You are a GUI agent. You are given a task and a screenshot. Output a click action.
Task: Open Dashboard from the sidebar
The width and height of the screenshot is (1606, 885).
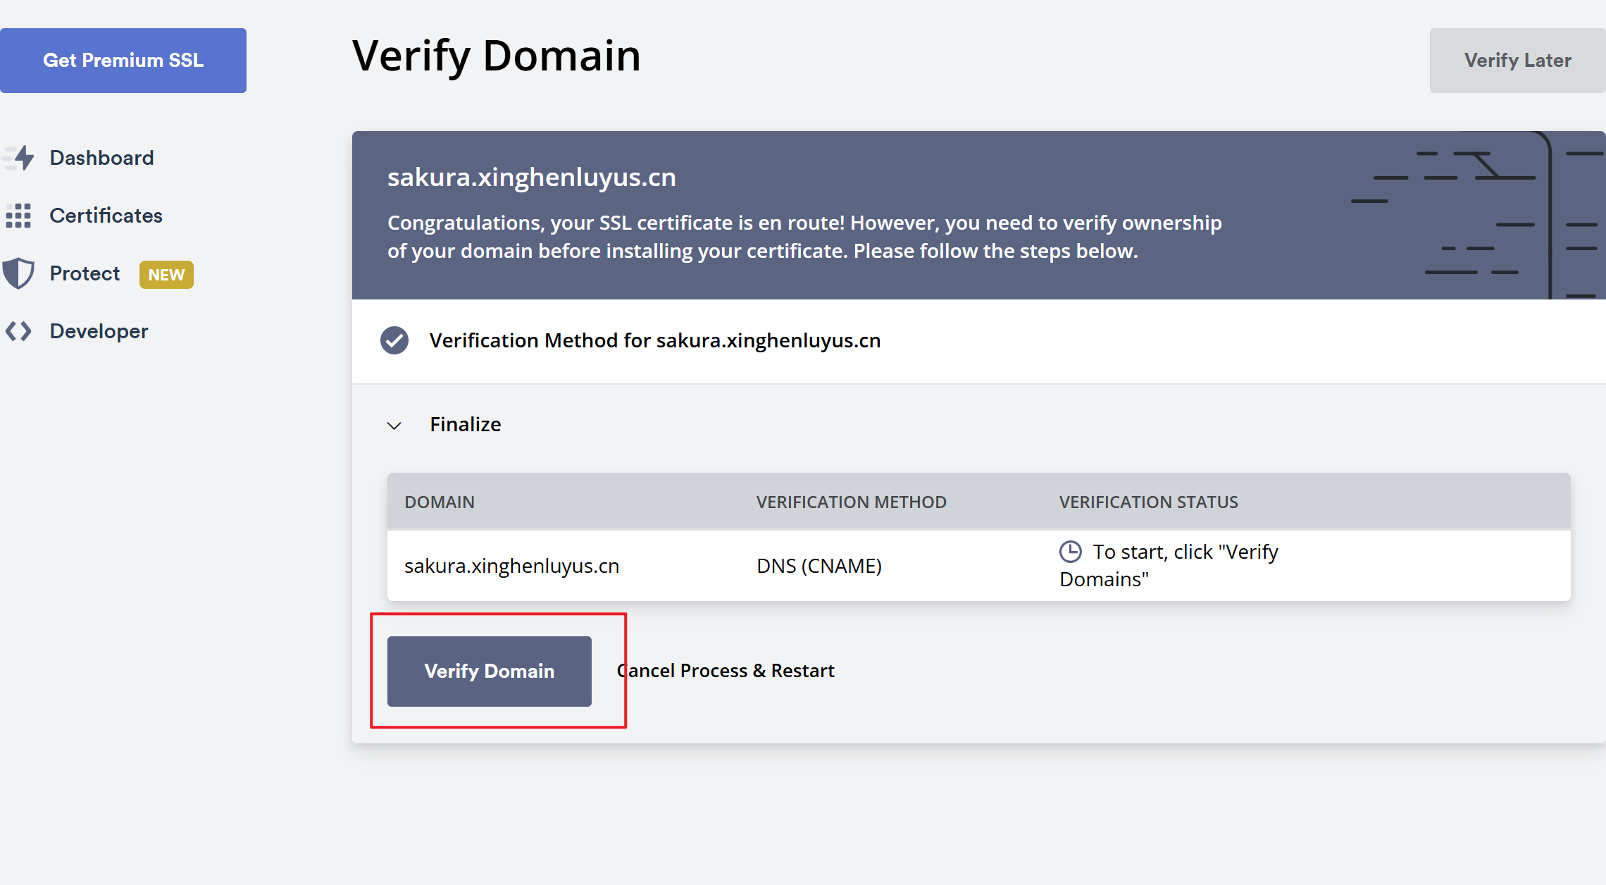coord(101,158)
